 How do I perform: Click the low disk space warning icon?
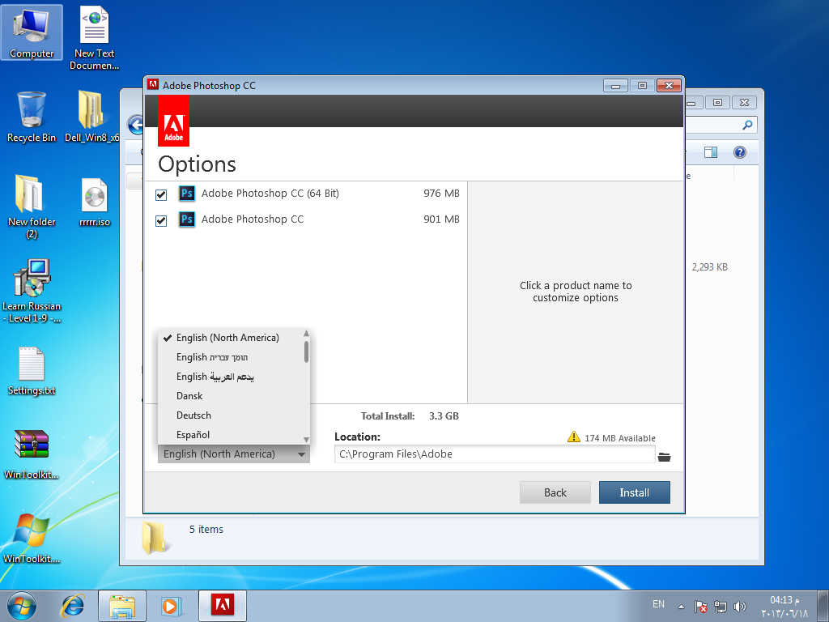574,437
